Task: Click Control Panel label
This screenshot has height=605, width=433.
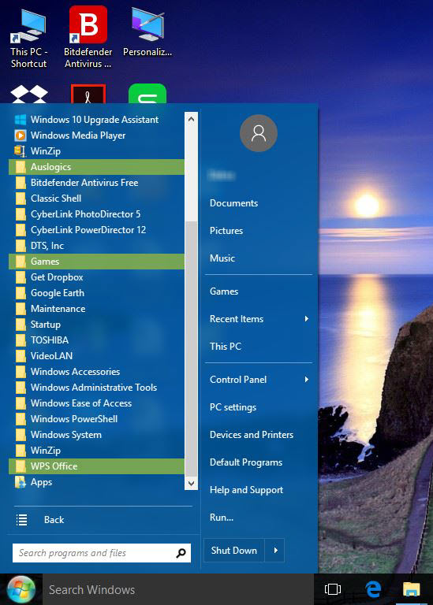Action: pyautogui.click(x=238, y=380)
